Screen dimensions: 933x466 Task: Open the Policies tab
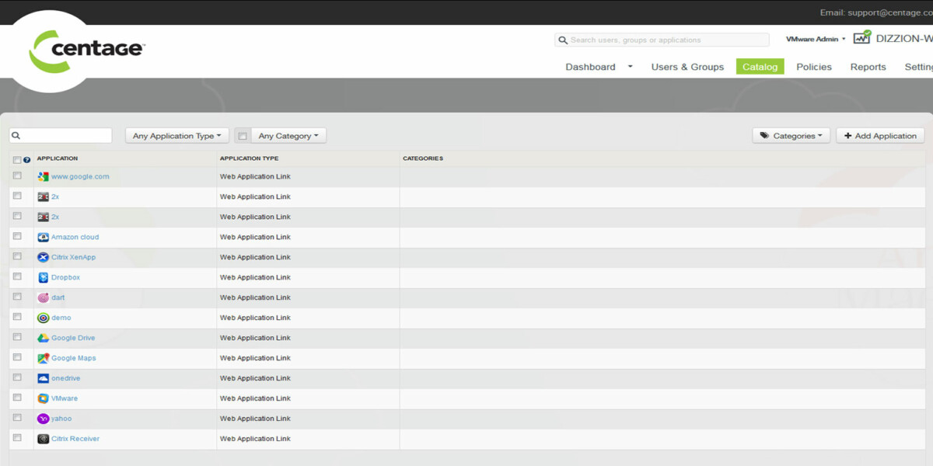[x=814, y=67]
